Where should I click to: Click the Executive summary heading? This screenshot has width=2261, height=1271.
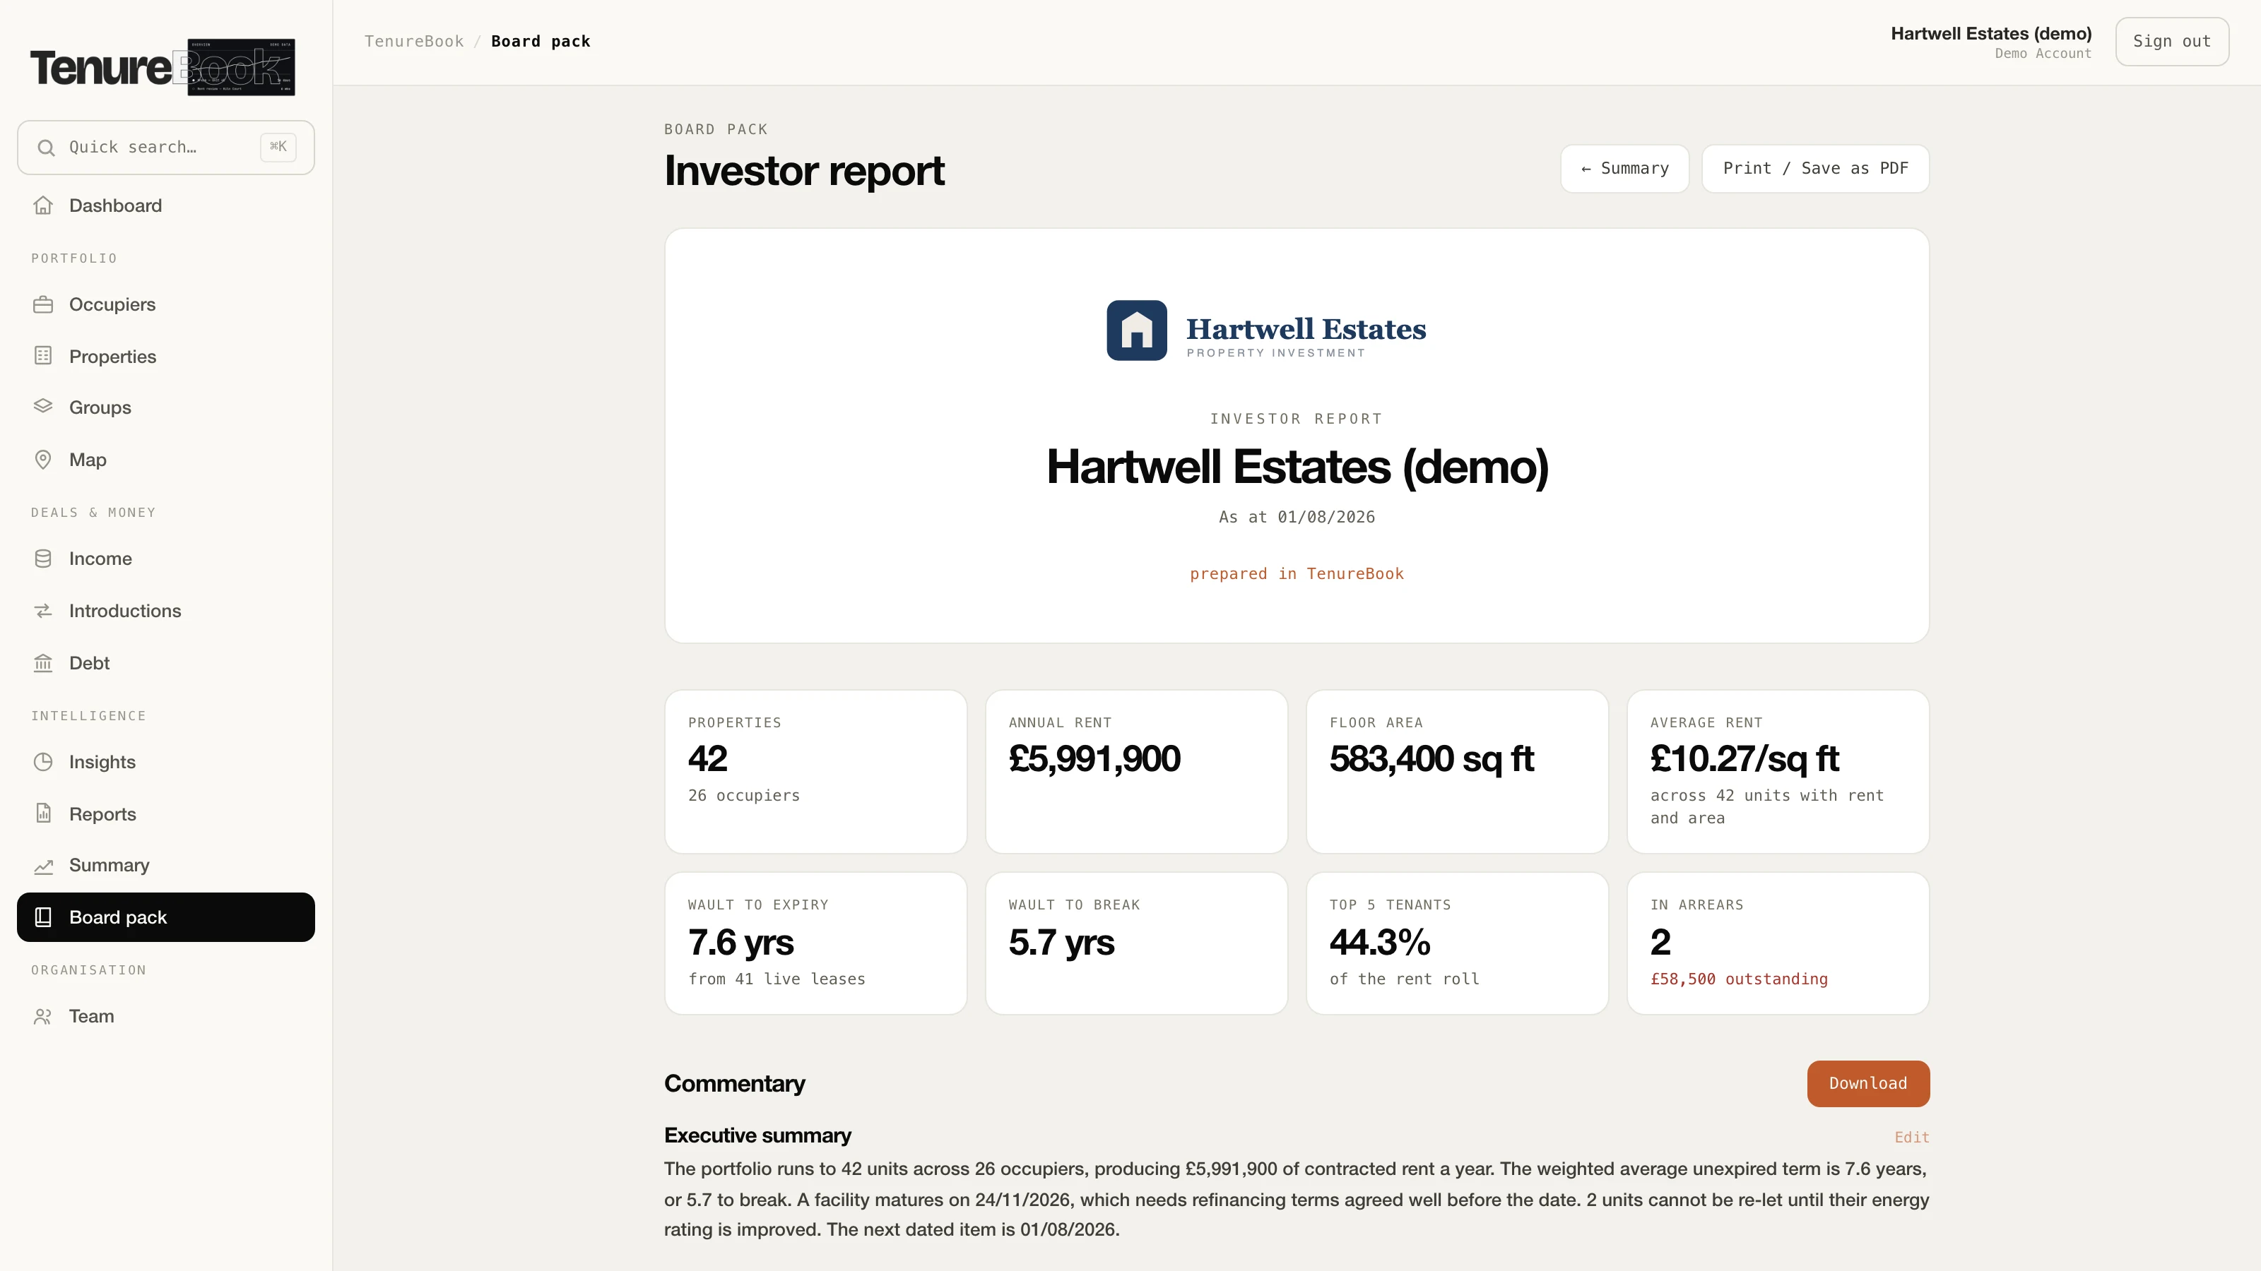click(x=757, y=1136)
